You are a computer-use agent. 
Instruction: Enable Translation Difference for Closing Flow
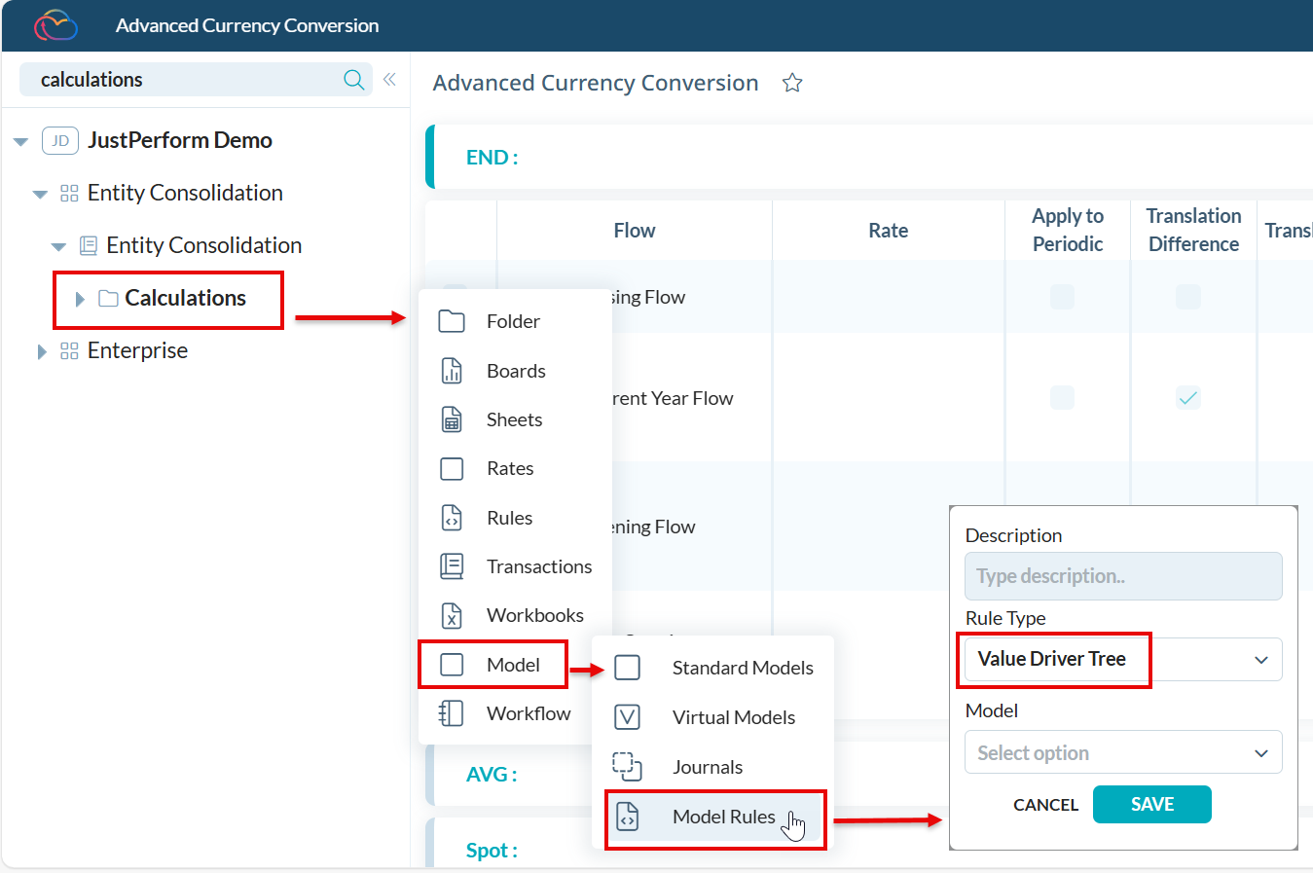pos(1187,297)
